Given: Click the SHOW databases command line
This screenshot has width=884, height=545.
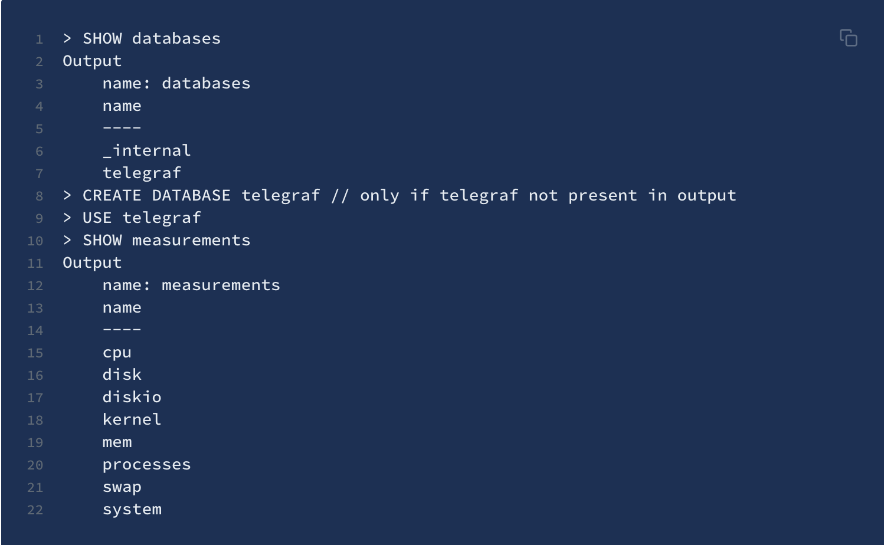Looking at the screenshot, I should (x=142, y=38).
